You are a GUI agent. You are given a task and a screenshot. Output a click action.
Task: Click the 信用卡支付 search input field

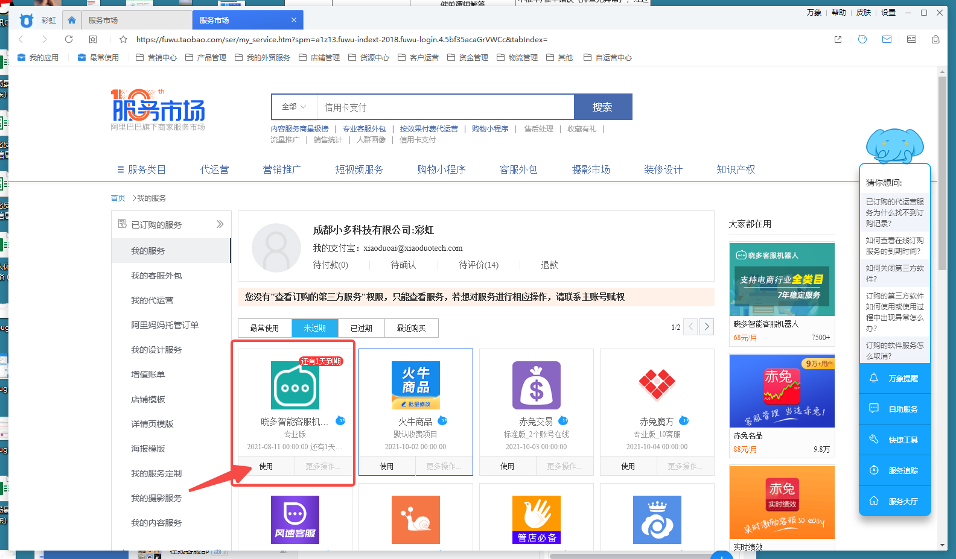pos(445,107)
